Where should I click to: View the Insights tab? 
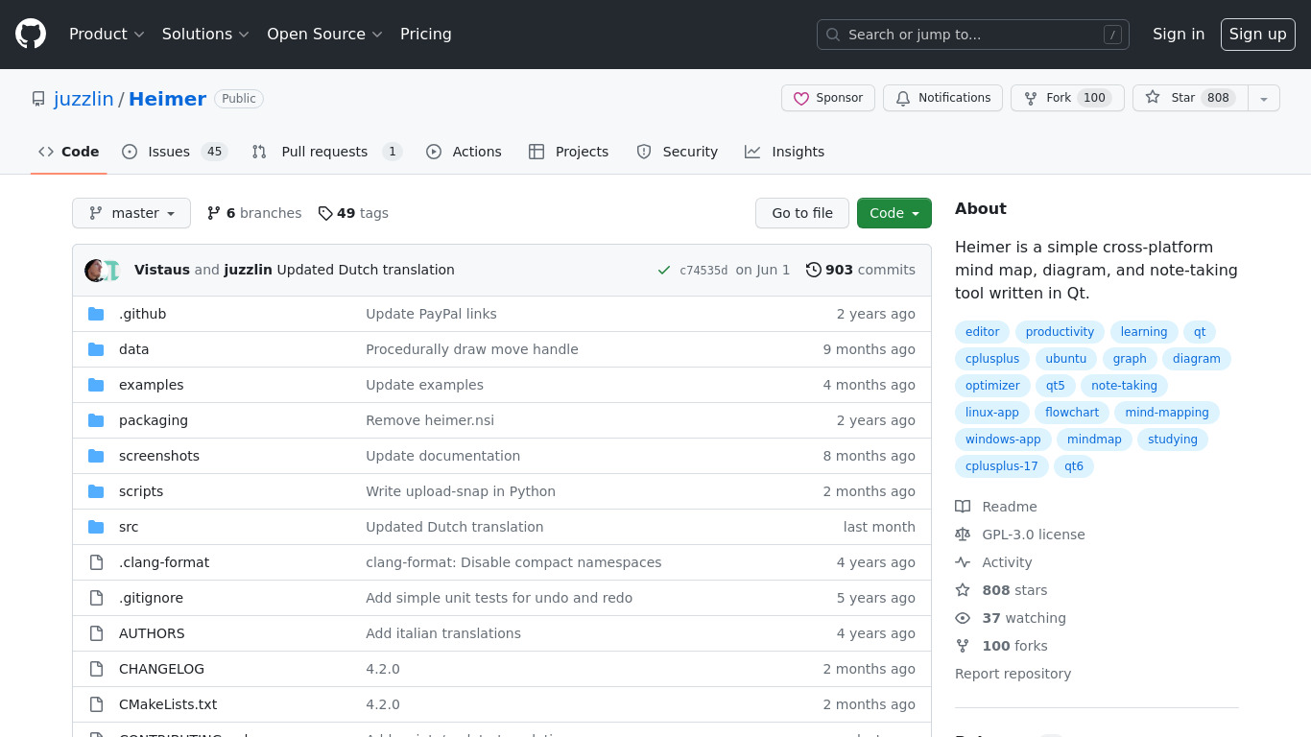tap(784, 152)
